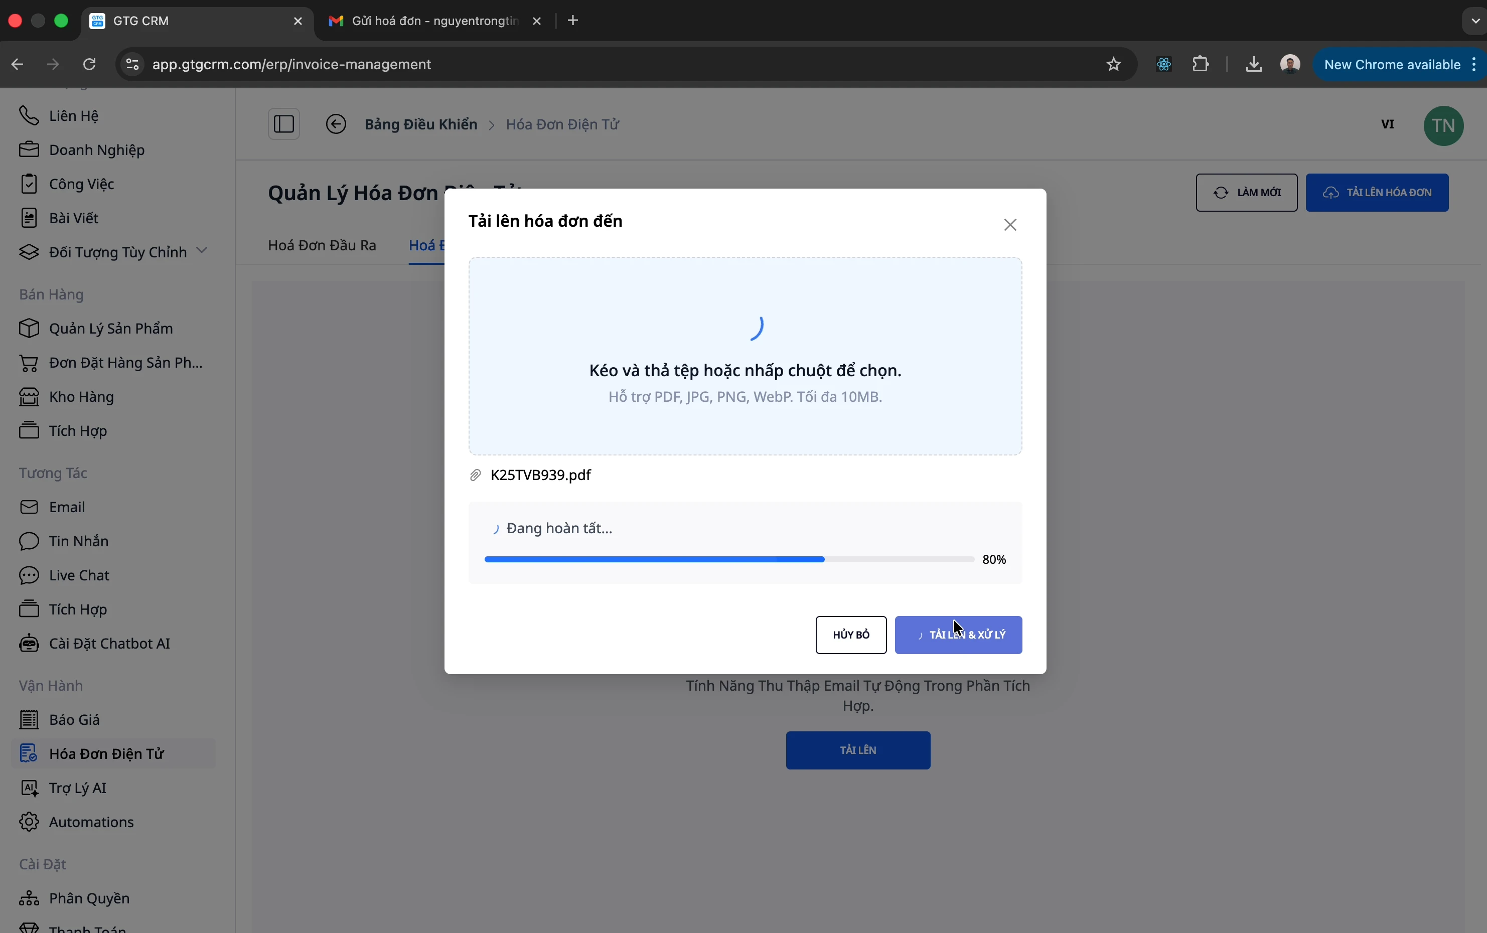Close the upload invoice dialog

tap(1010, 225)
